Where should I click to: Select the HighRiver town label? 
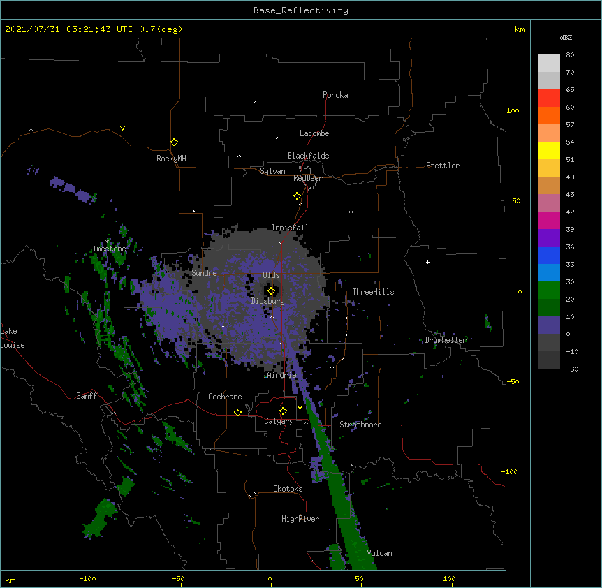point(300,519)
